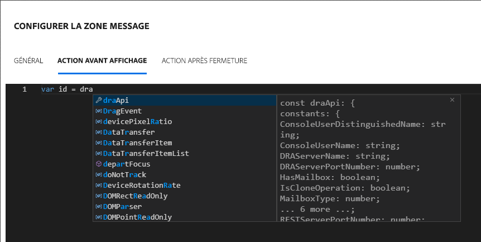Click the variable icon next to DragEvent
Screen dimensions: 481x242
(99, 111)
